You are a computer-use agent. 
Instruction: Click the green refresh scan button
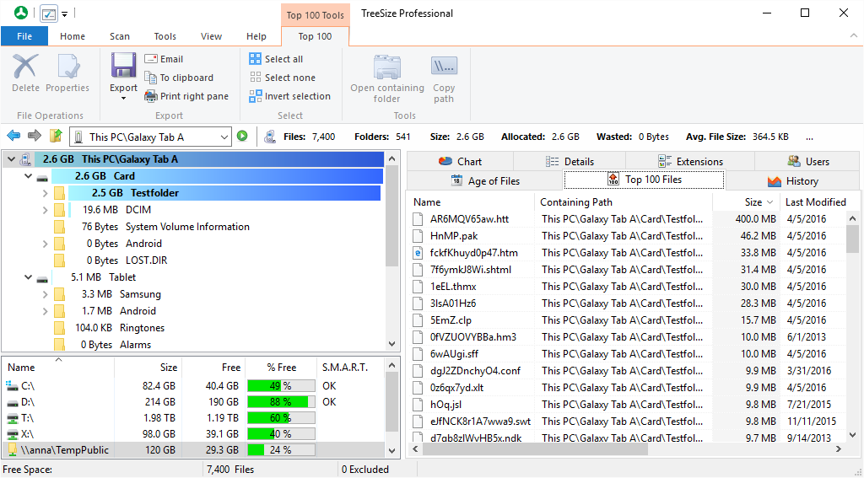tap(242, 136)
